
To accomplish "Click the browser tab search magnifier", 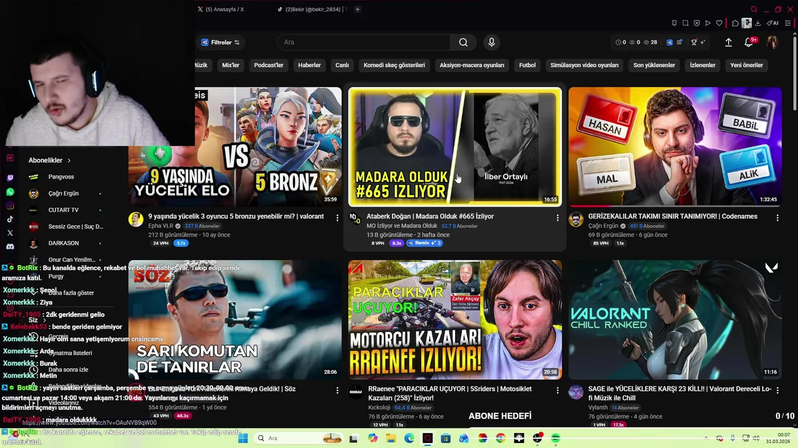I will coord(754,9).
